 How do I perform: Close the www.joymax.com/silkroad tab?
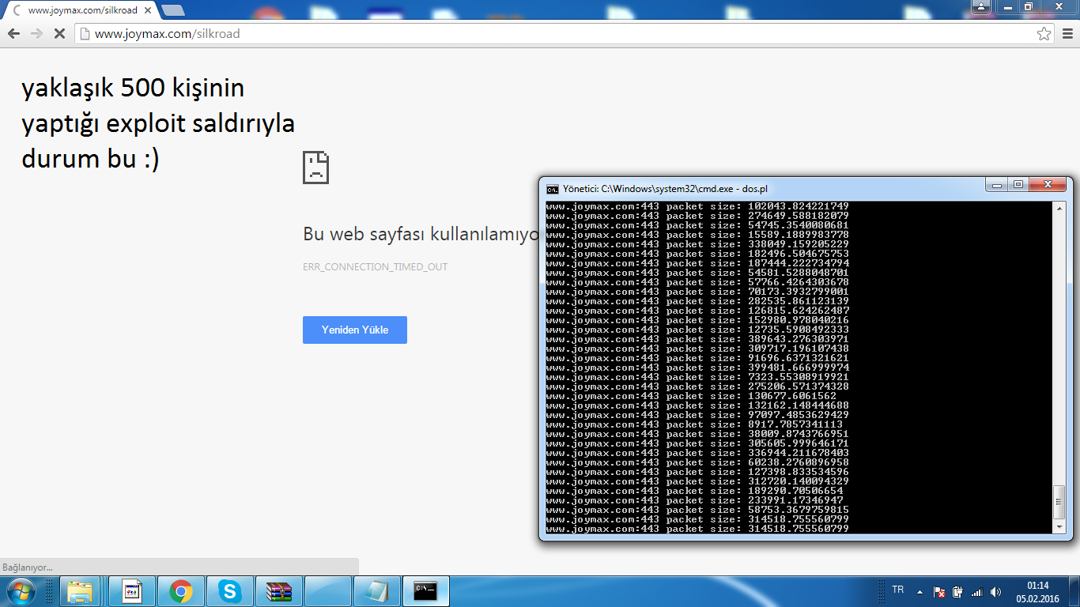click(x=147, y=11)
